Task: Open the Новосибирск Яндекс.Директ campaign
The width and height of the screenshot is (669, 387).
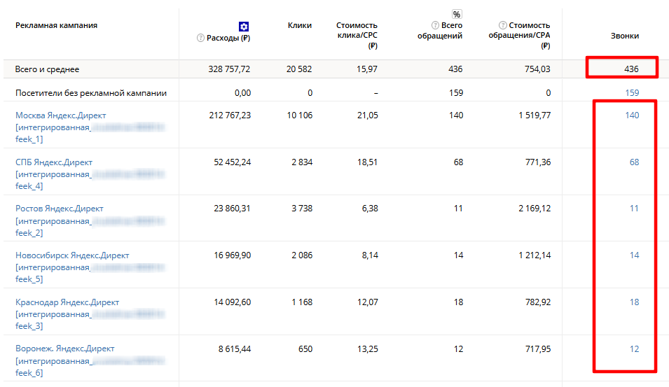Action: pos(72,255)
